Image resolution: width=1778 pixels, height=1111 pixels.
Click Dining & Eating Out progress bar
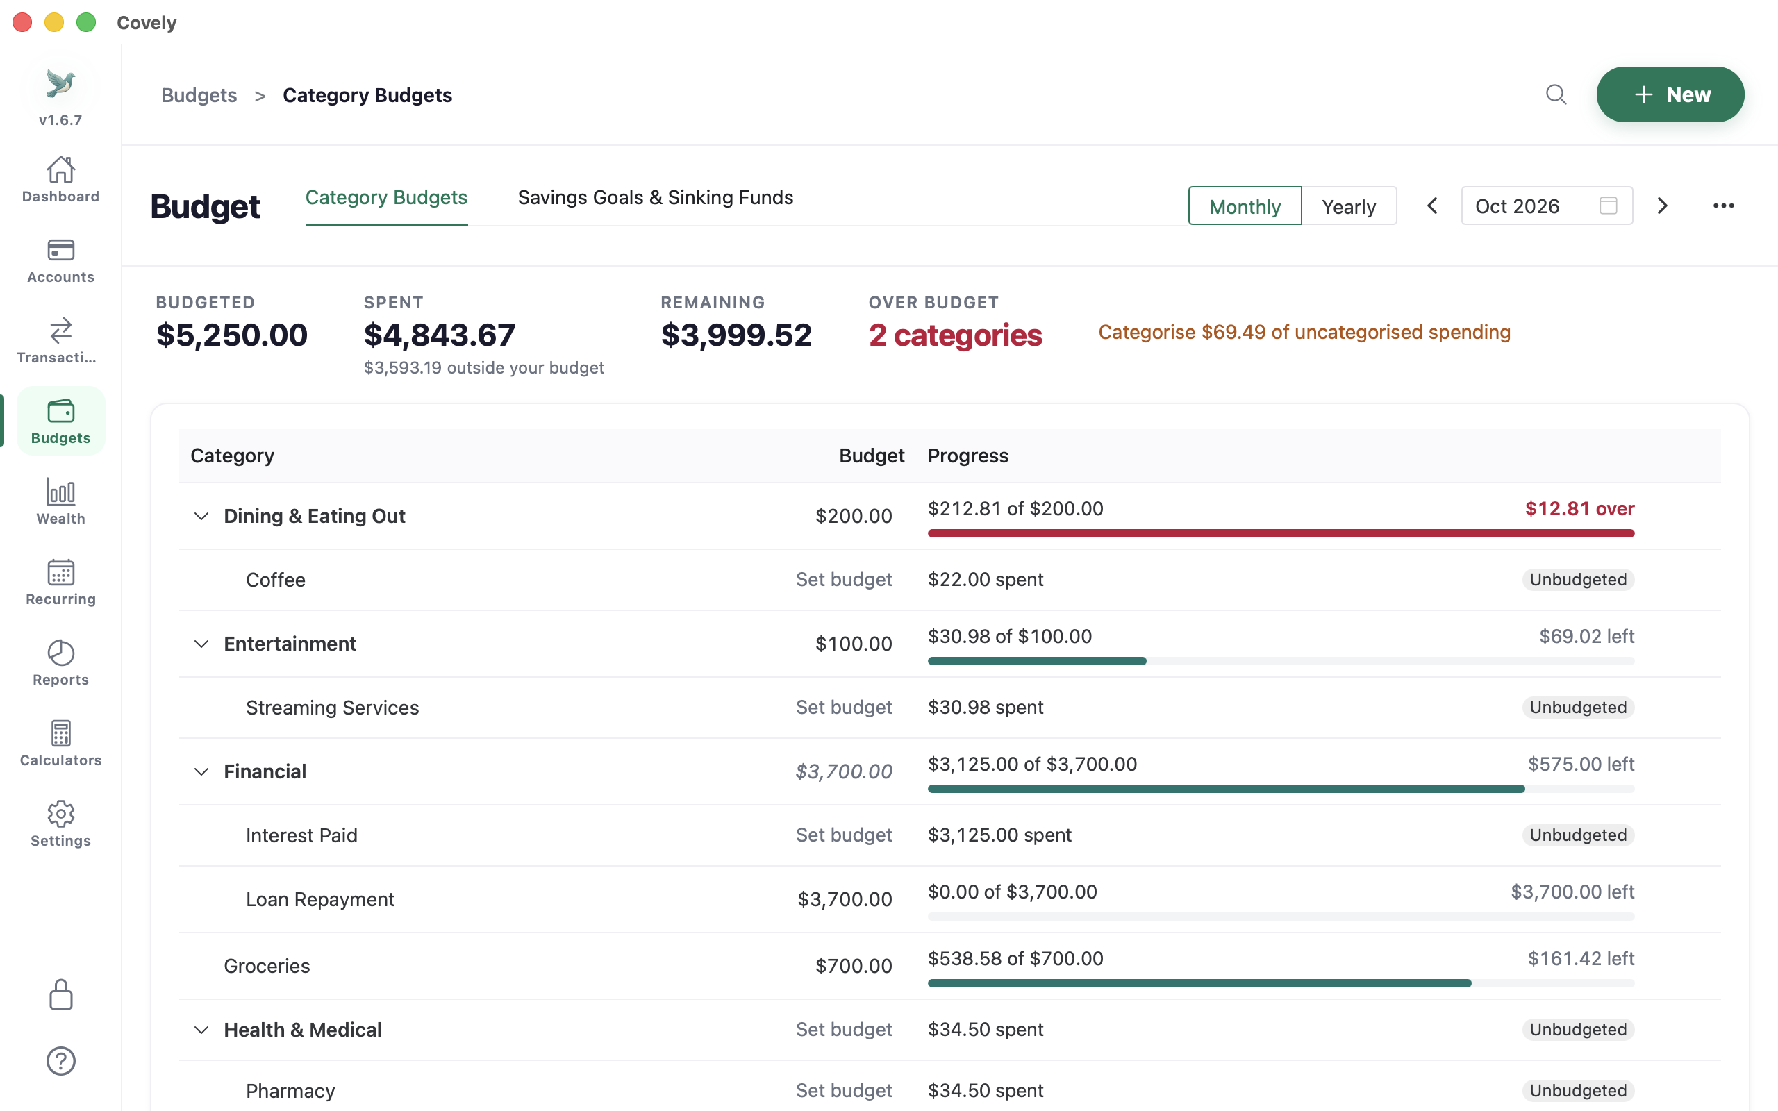tap(1281, 533)
